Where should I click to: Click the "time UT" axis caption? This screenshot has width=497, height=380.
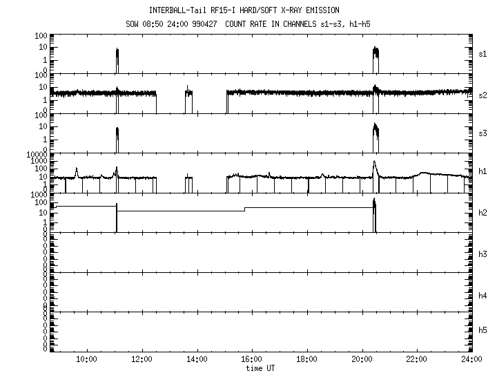pyautogui.click(x=262, y=368)
